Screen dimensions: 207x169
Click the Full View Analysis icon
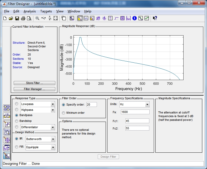coord(64,18)
